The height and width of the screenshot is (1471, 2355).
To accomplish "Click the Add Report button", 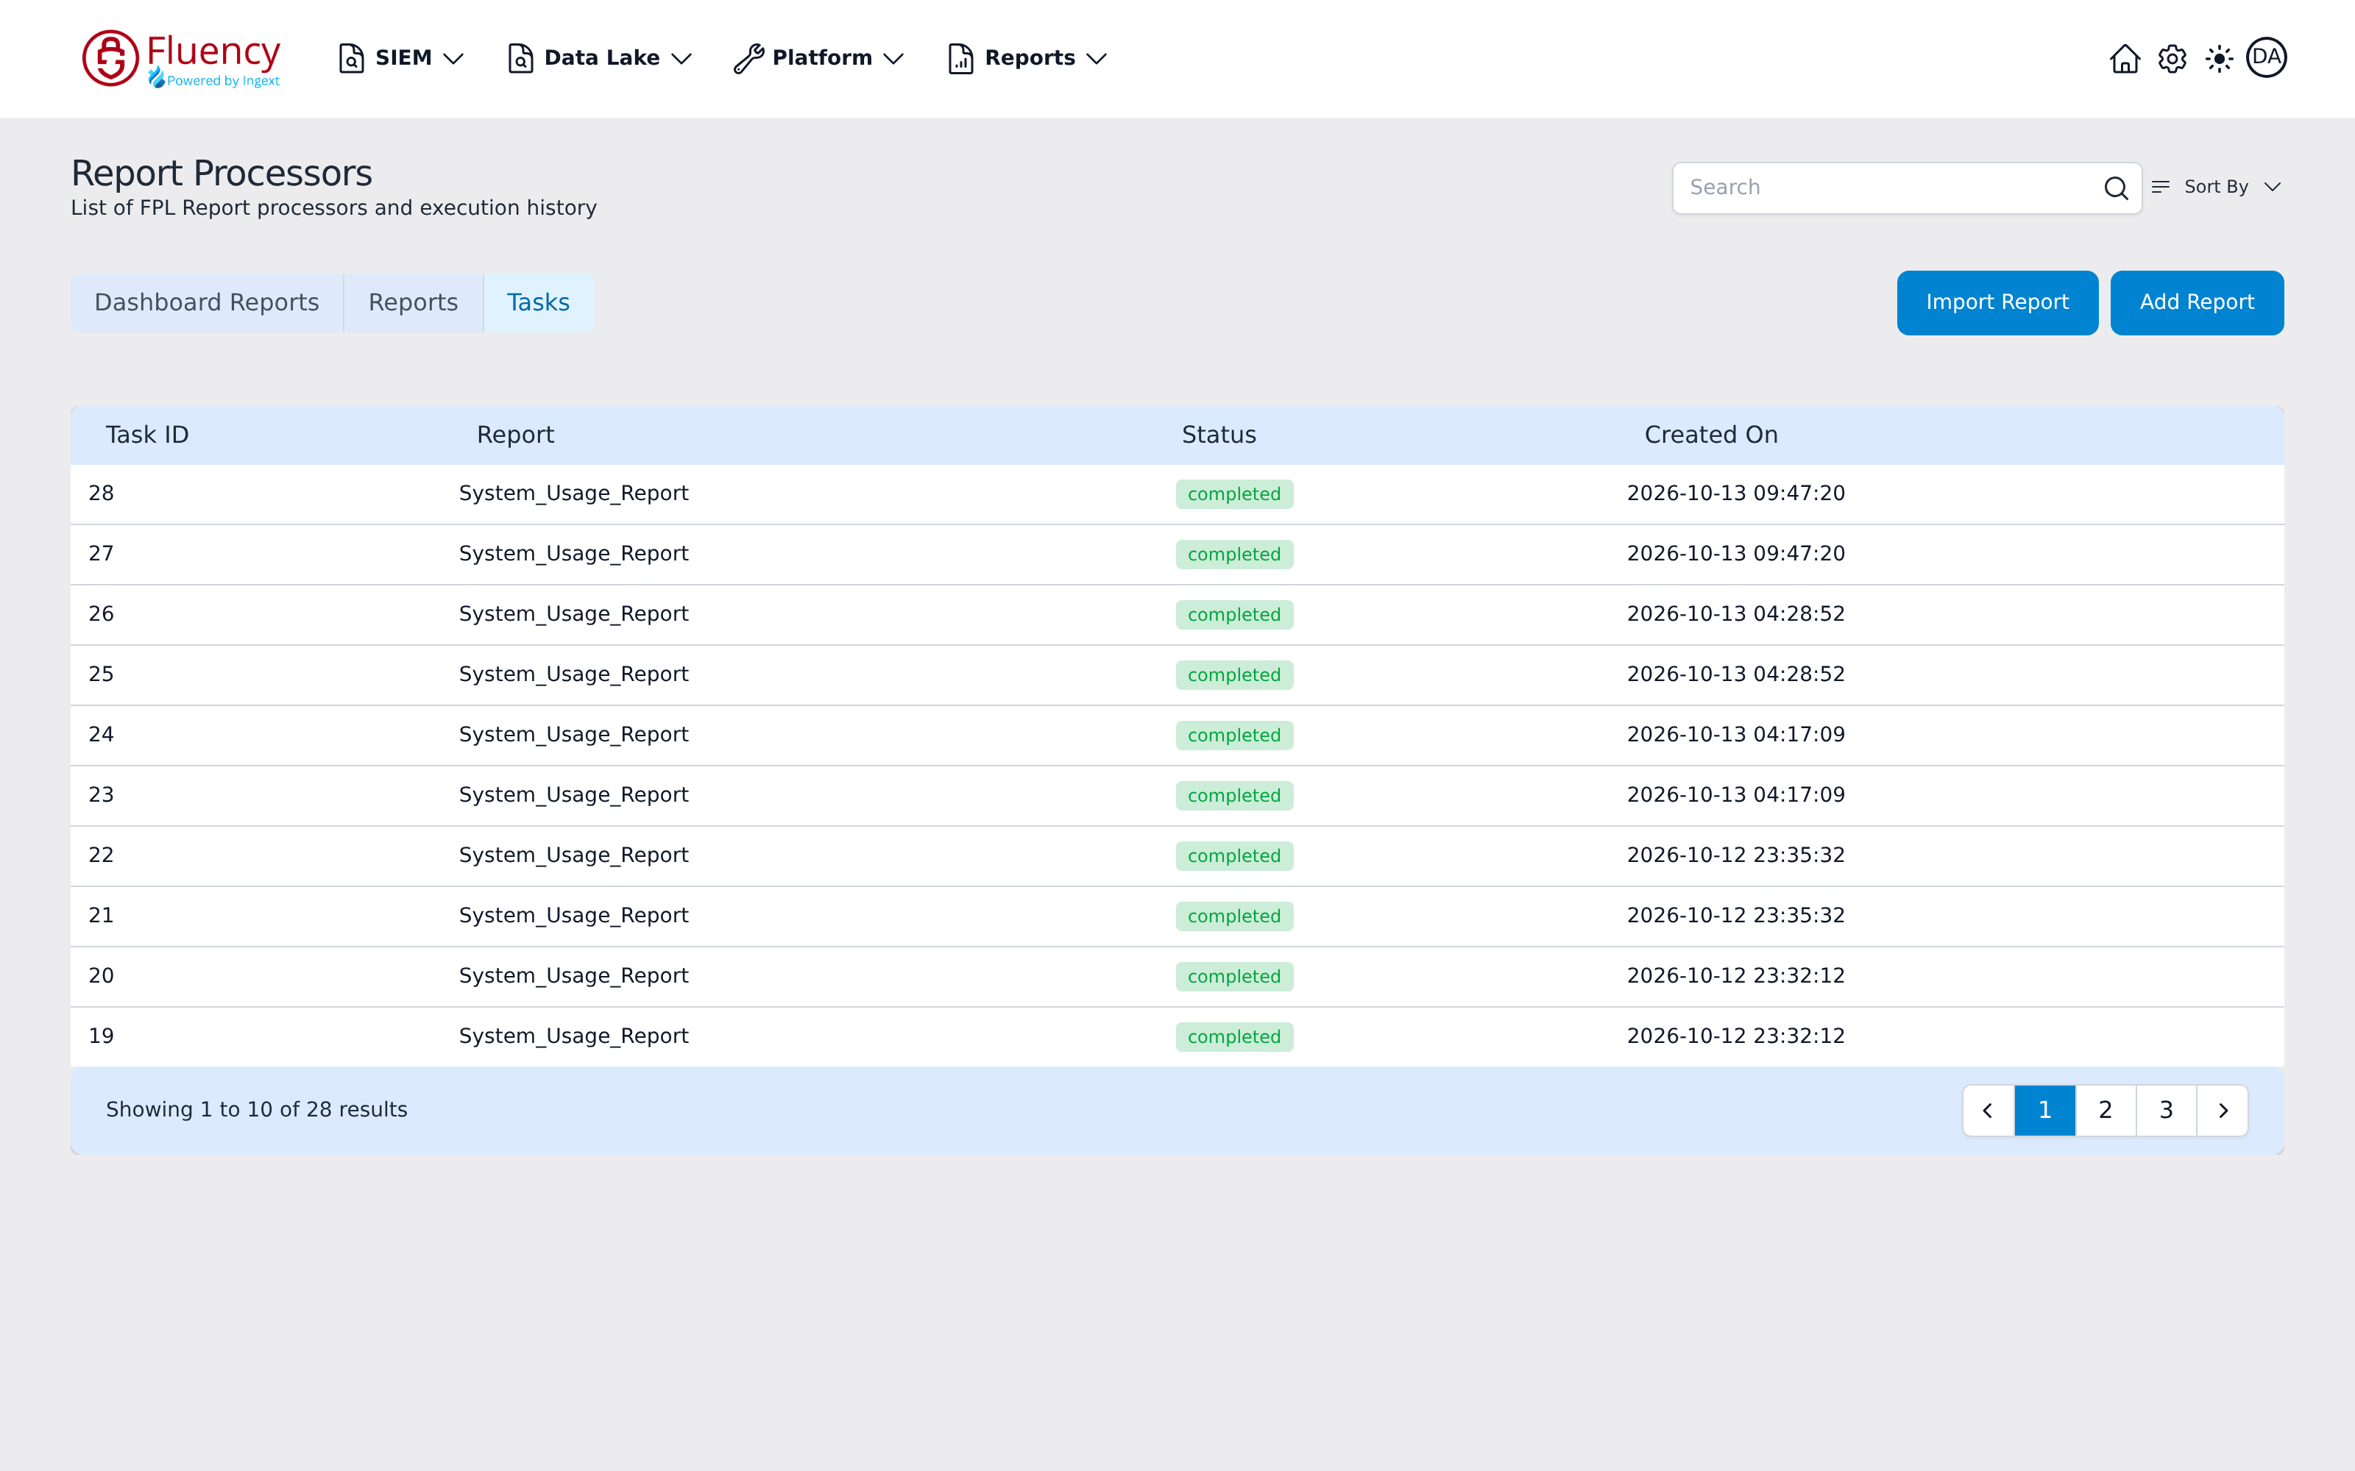I will coord(2196,302).
